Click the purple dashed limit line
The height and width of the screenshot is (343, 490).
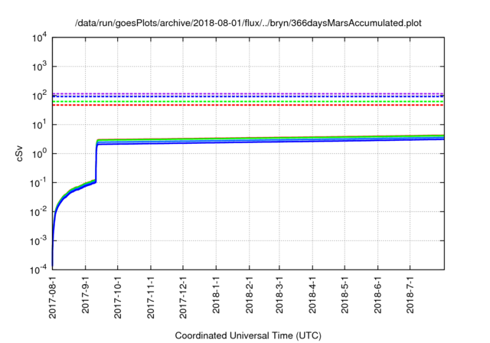[x=248, y=93]
